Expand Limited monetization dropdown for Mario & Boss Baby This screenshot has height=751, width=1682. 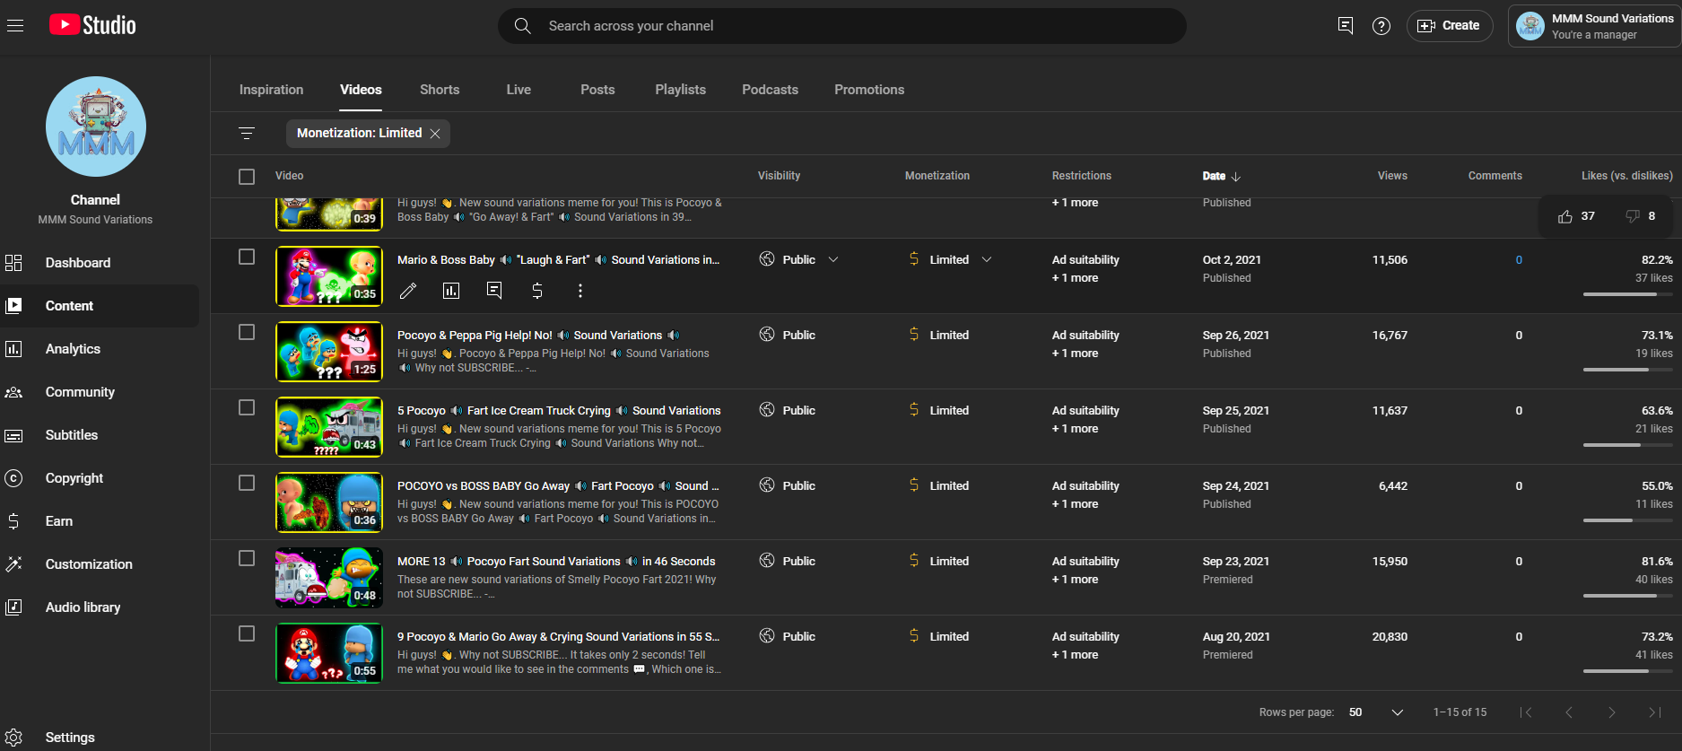pyautogui.click(x=987, y=260)
